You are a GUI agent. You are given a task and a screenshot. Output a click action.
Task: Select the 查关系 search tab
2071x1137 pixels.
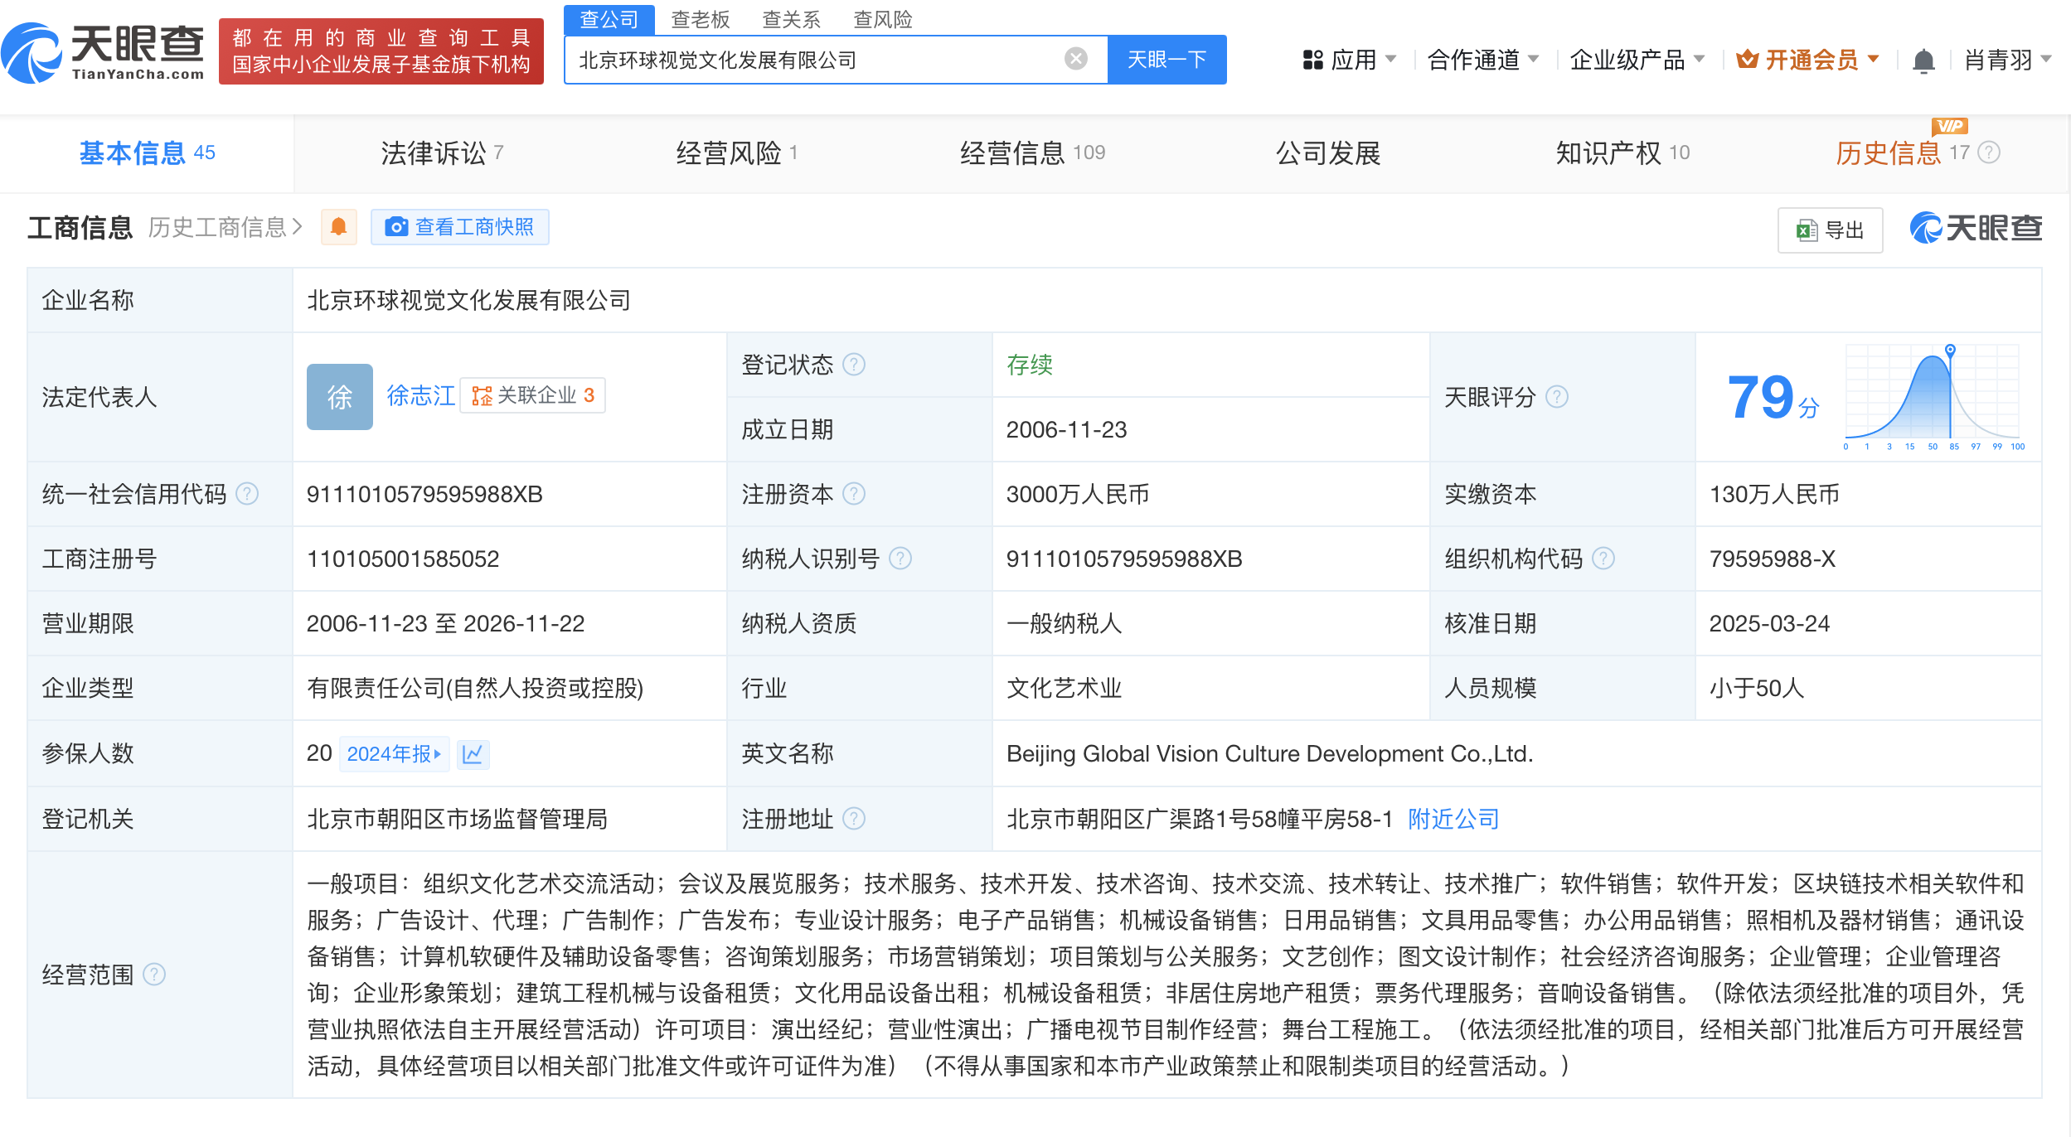tap(791, 19)
